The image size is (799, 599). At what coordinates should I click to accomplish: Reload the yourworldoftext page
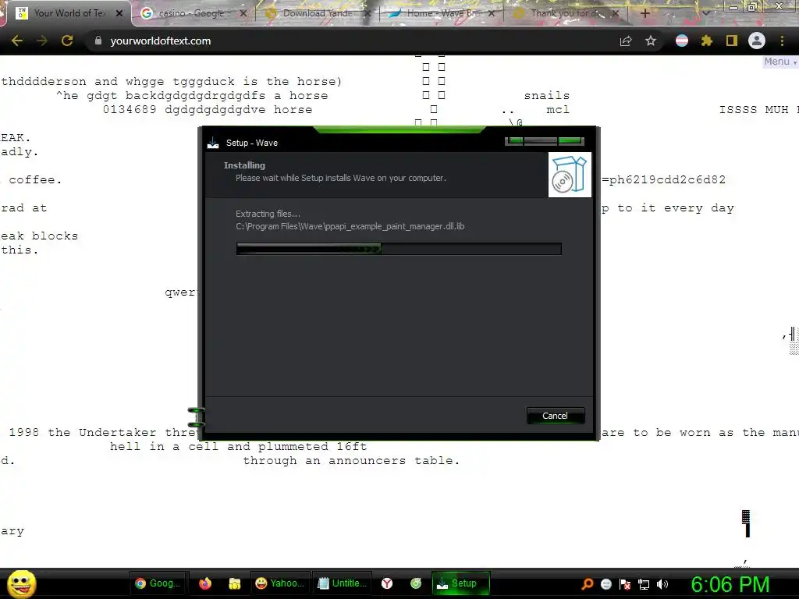pos(67,41)
